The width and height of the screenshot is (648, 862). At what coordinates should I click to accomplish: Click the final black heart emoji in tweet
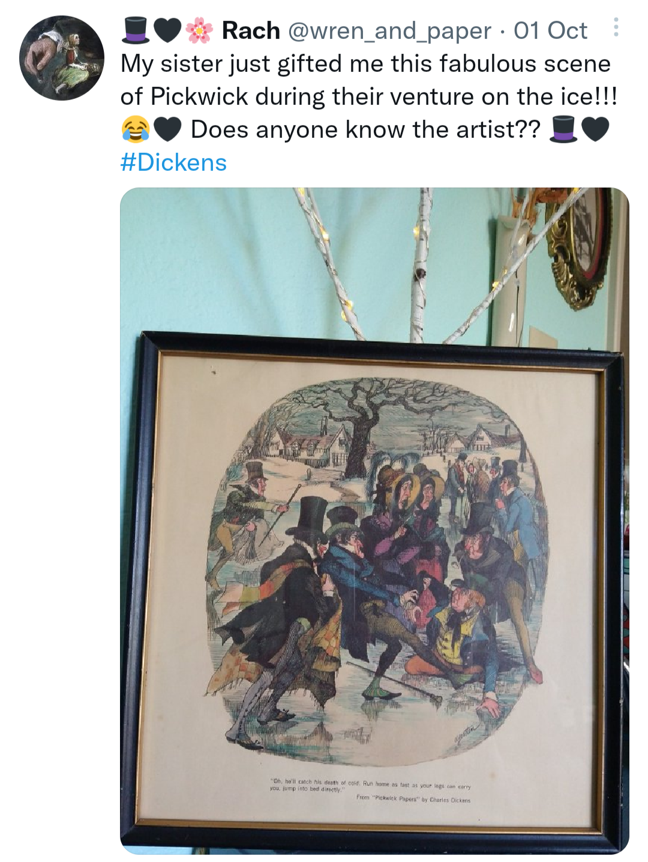click(x=596, y=129)
